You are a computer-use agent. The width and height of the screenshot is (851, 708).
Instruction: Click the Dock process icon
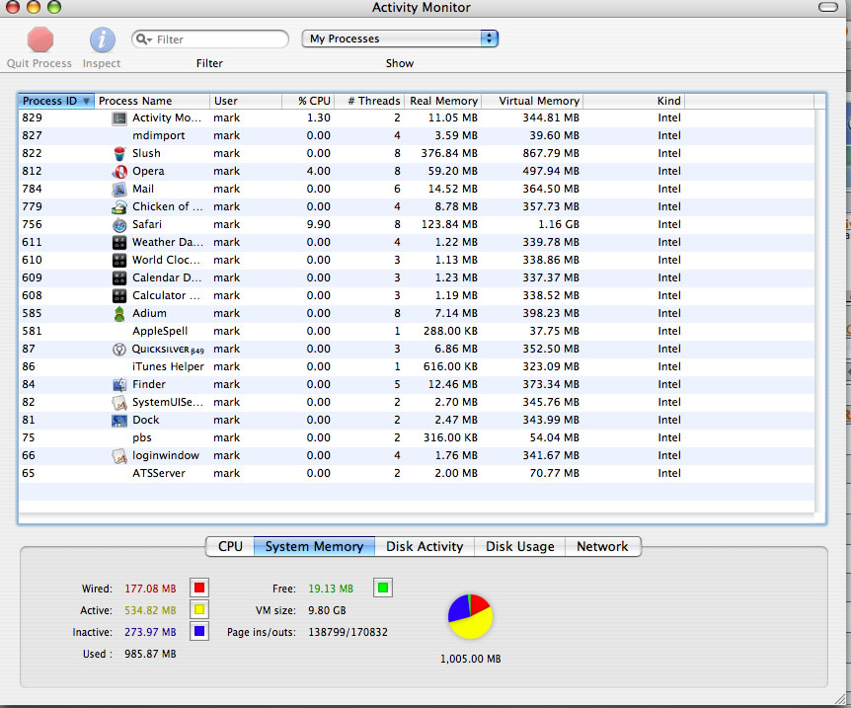pos(119,421)
